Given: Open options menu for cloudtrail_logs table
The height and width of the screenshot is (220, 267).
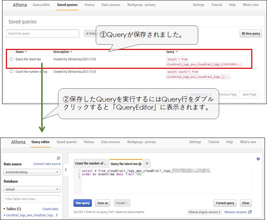Looking at the screenshot, I should pos(57,215).
